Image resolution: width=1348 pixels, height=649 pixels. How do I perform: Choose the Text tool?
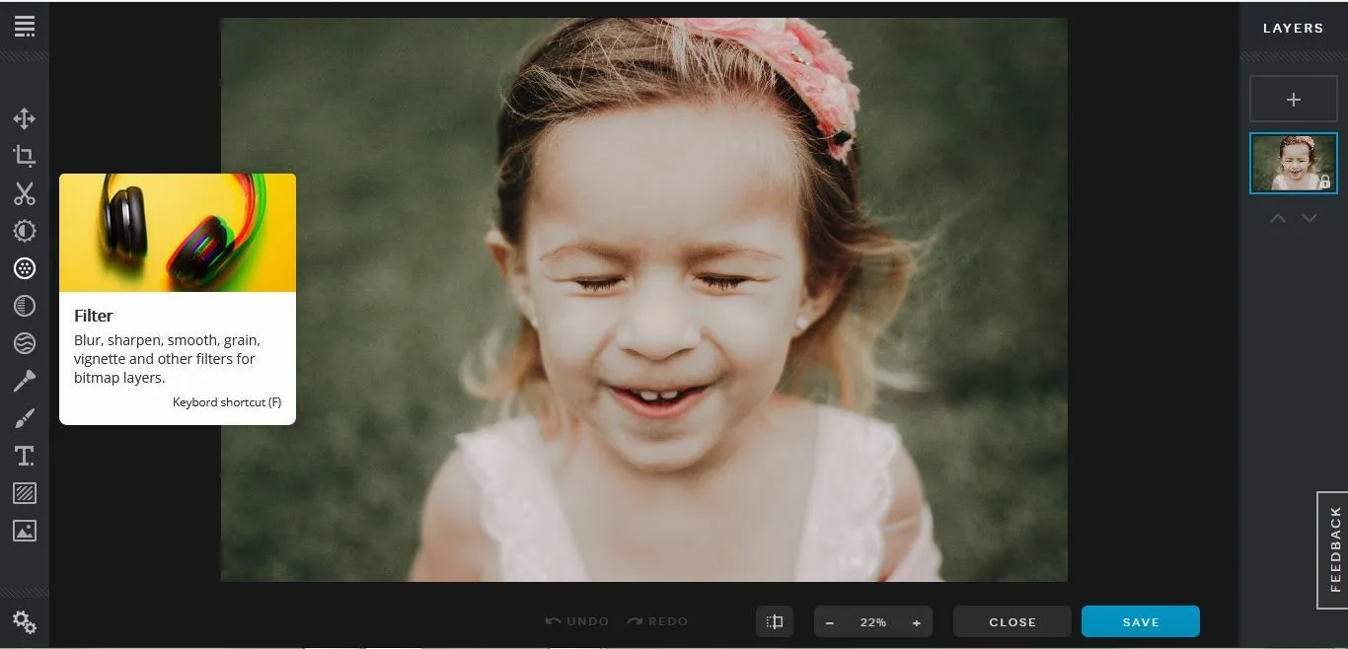pyautogui.click(x=25, y=456)
